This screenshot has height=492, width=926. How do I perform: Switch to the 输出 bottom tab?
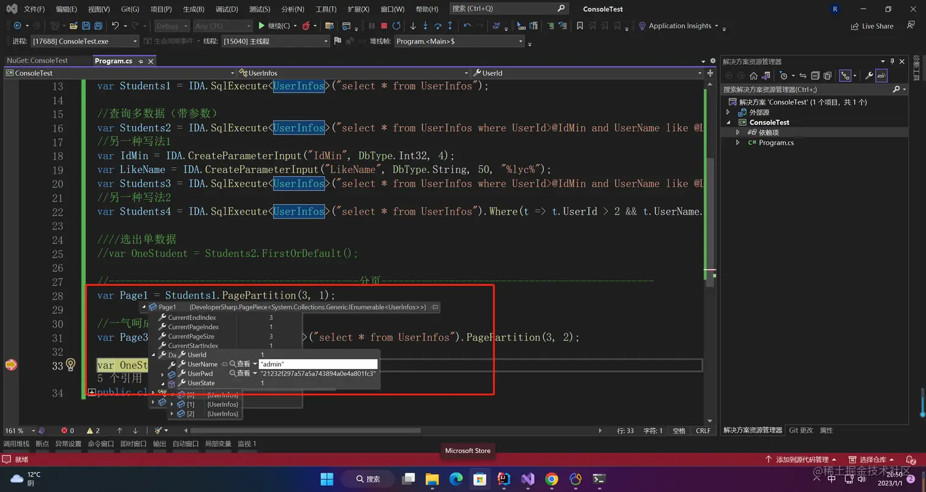pyautogui.click(x=159, y=444)
